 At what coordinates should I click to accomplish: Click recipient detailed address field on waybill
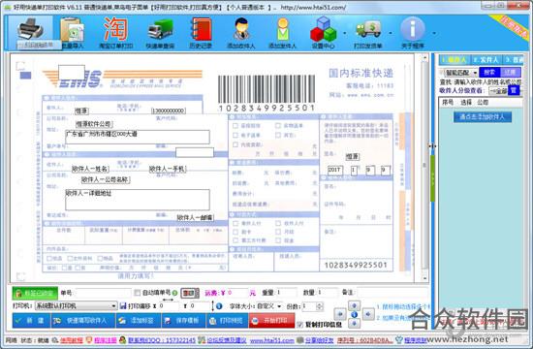point(138,200)
